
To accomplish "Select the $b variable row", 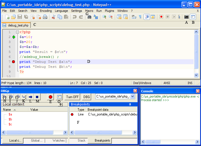I will pyautogui.click(x=10, y=119).
